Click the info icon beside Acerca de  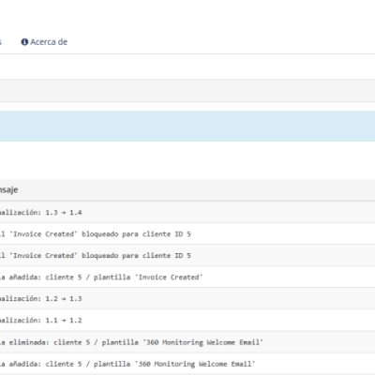(x=24, y=42)
